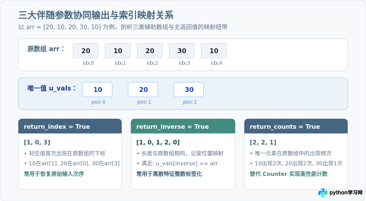366x201 pixels.
Task: Click the bullet 唯一元素在原数组中的出现频次
Action: pyautogui.click(x=291, y=153)
